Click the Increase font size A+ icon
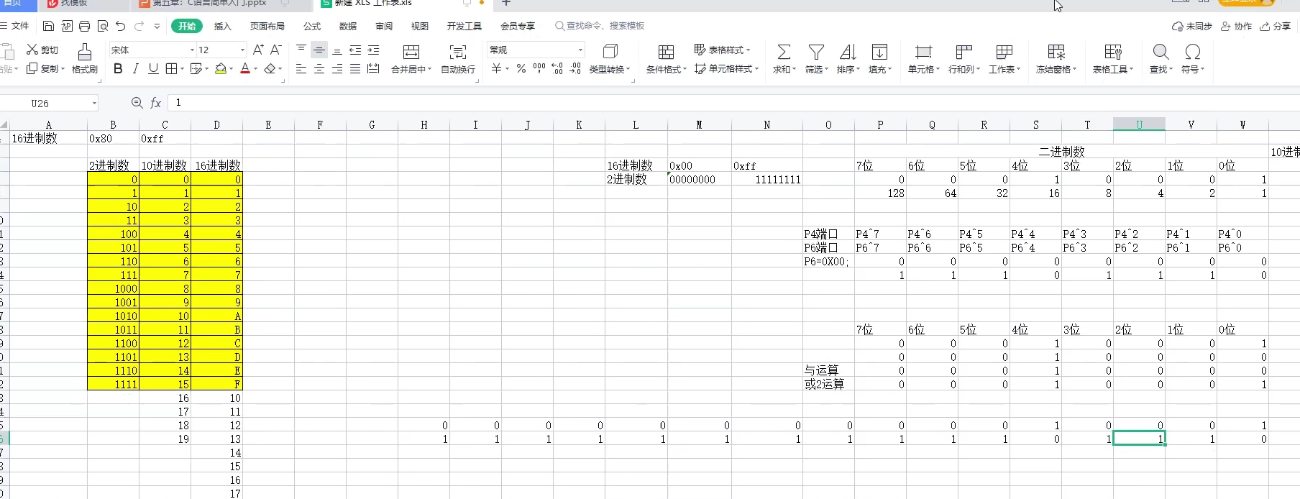The image size is (1300, 499). (258, 50)
